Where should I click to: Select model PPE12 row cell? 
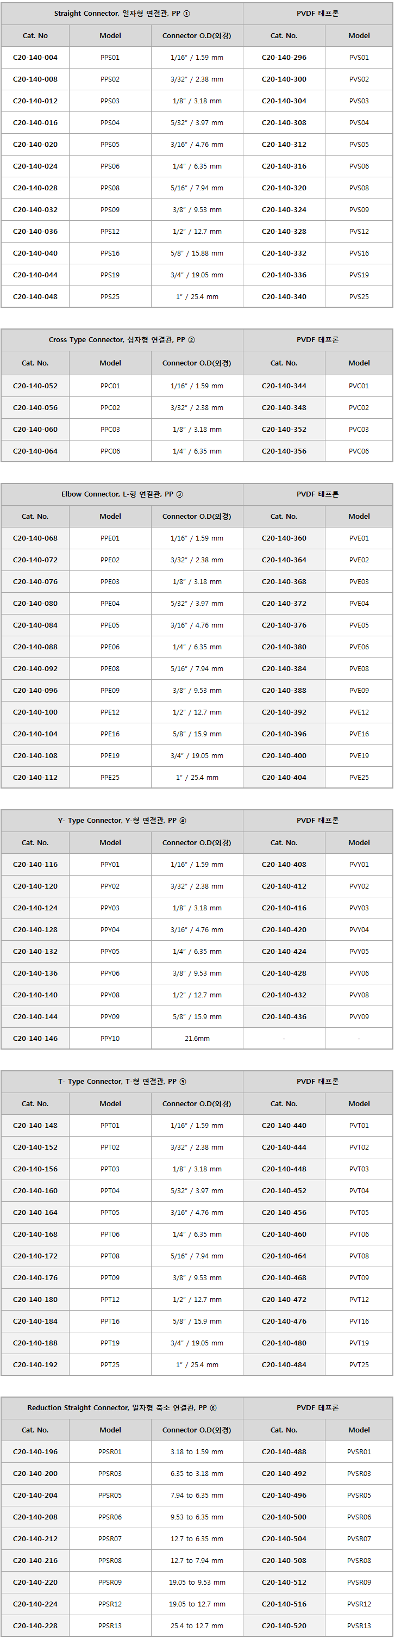pos(110,712)
